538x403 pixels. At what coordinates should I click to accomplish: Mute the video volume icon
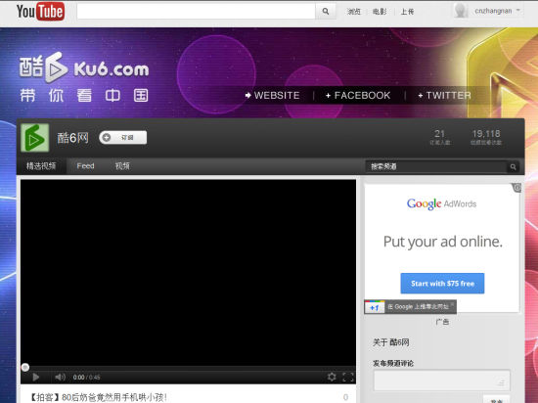click(x=60, y=378)
